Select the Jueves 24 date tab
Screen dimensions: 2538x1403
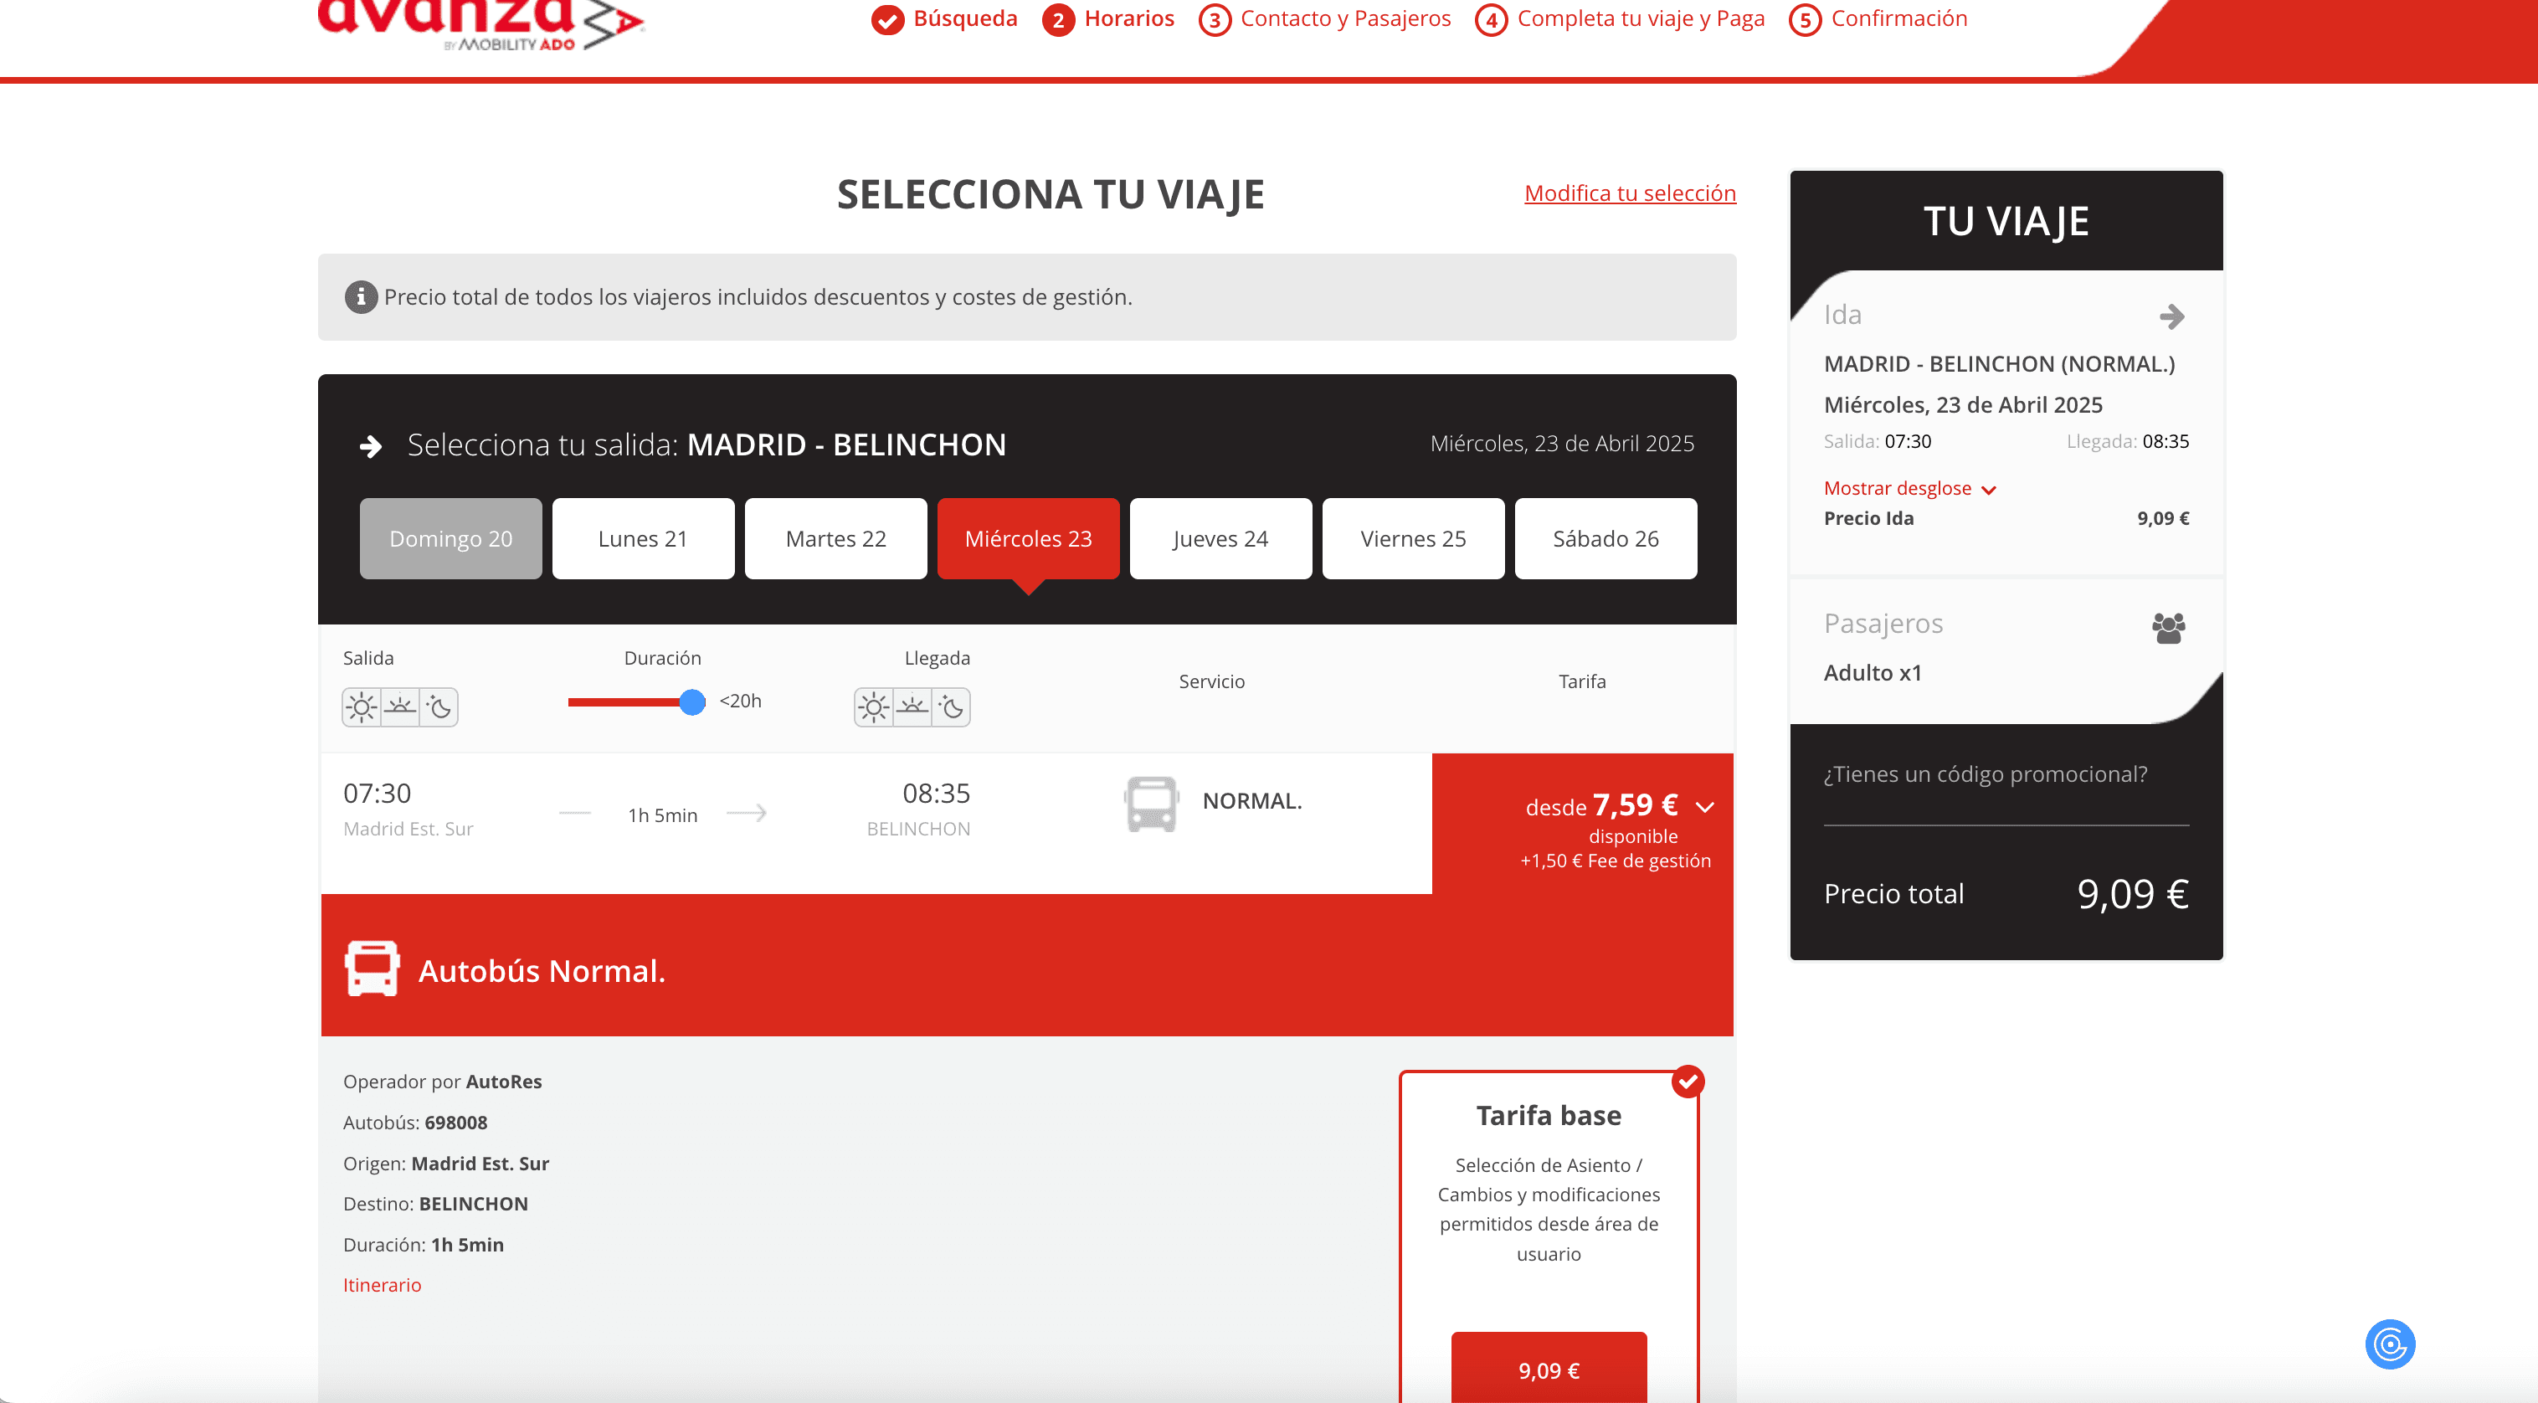click(x=1220, y=539)
